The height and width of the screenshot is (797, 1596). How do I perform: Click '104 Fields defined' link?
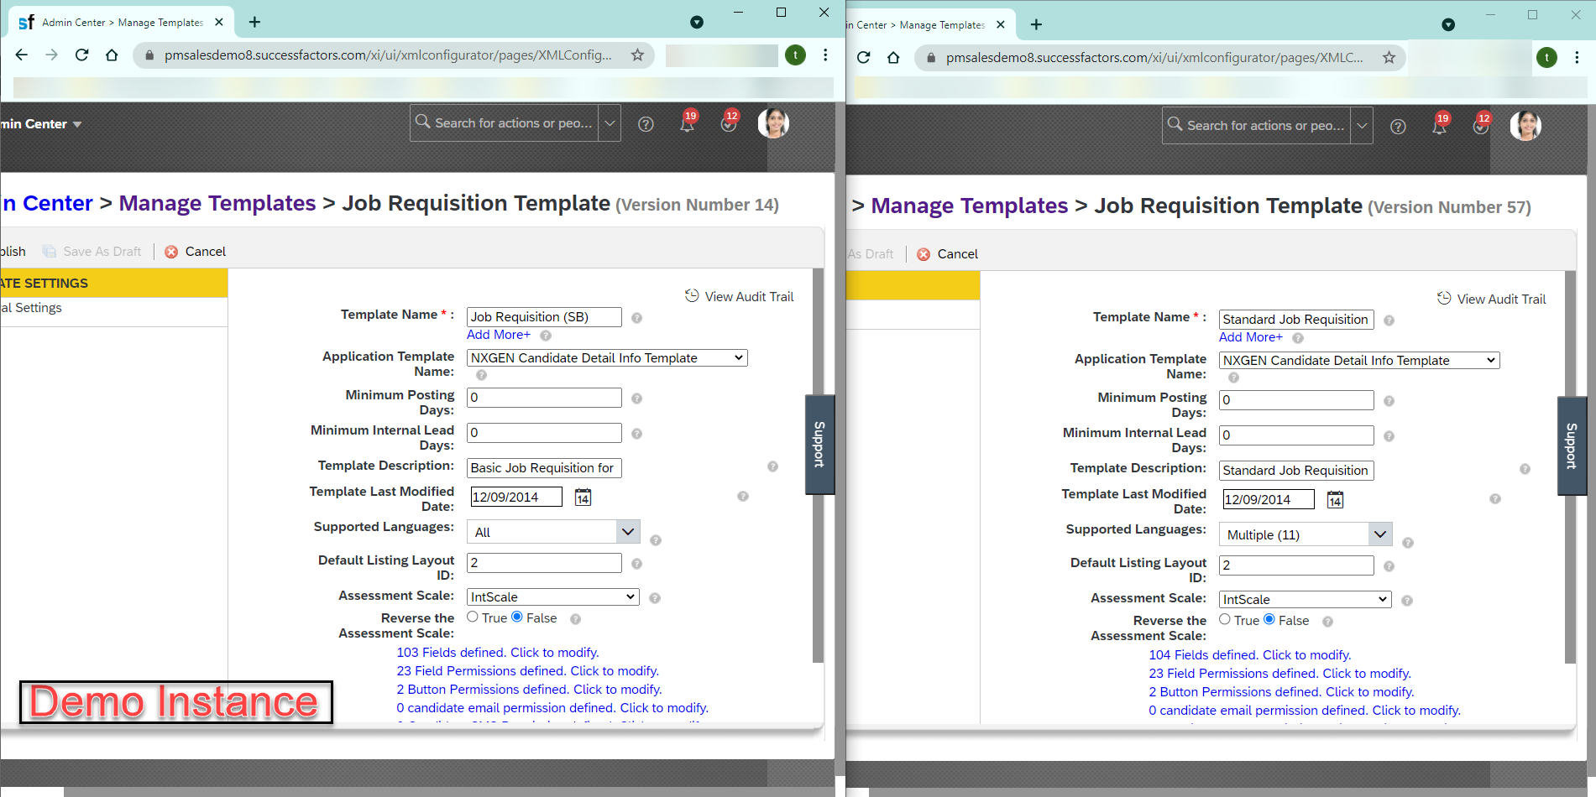[1250, 655]
